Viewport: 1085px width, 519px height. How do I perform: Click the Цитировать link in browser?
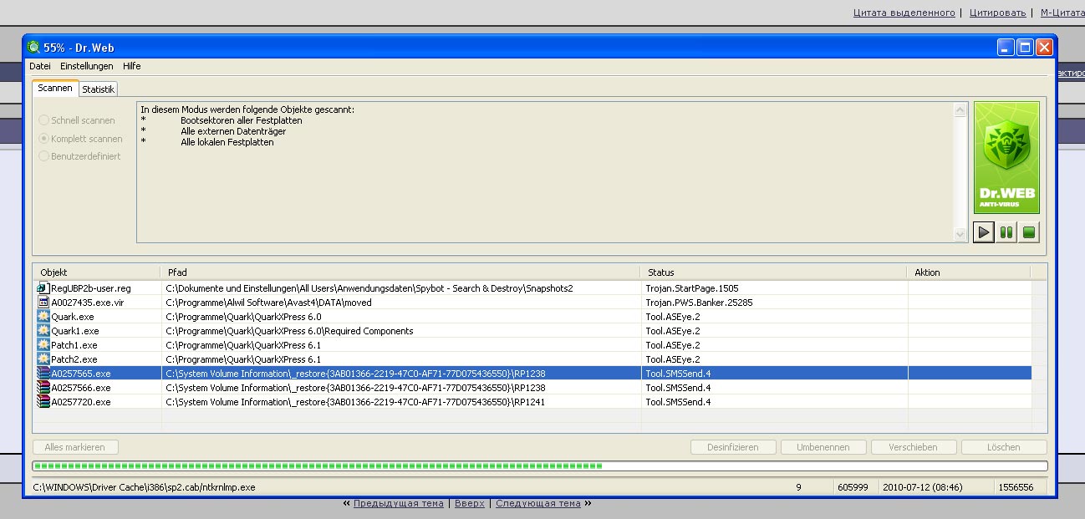(996, 13)
